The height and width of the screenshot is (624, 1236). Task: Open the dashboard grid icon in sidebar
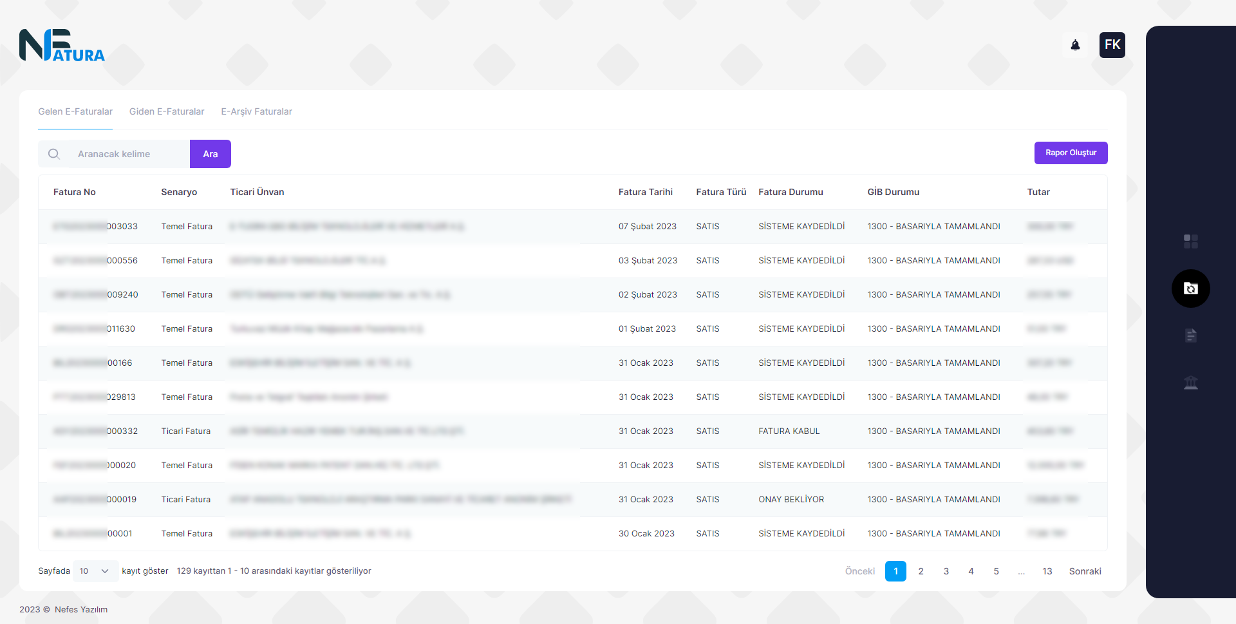(x=1190, y=241)
